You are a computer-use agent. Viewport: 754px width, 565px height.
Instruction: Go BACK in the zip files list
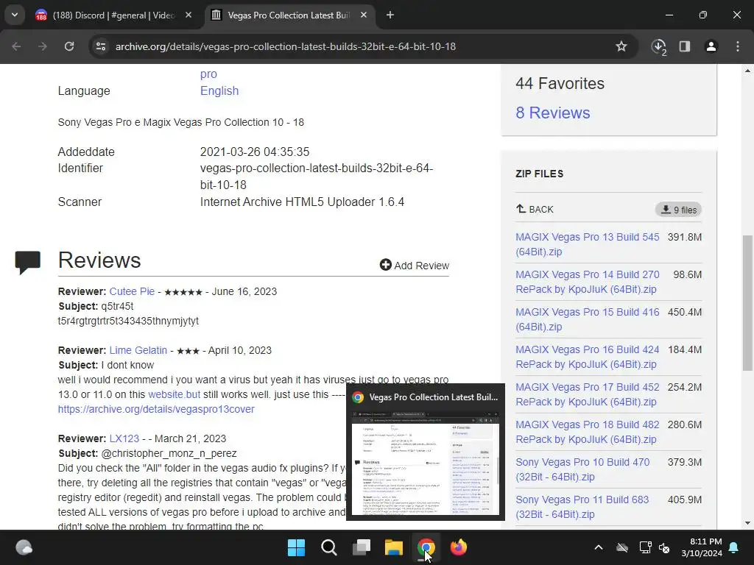[535, 210]
